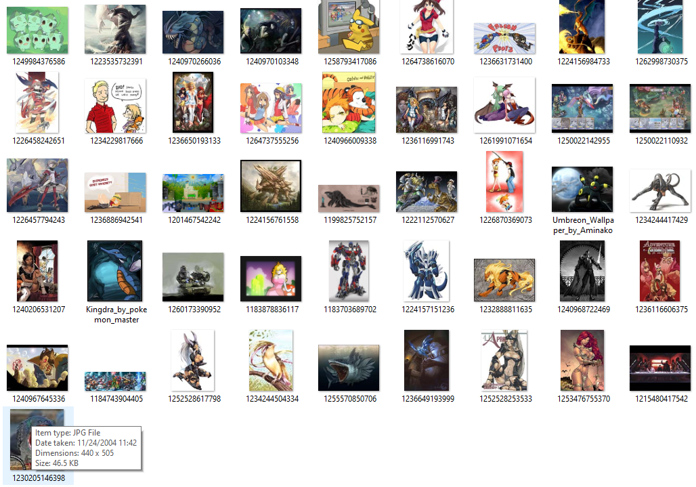Select the comic thumbnail labeled 1234229817666
Image resolution: width=696 pixels, height=487 pixels.
[x=115, y=106]
